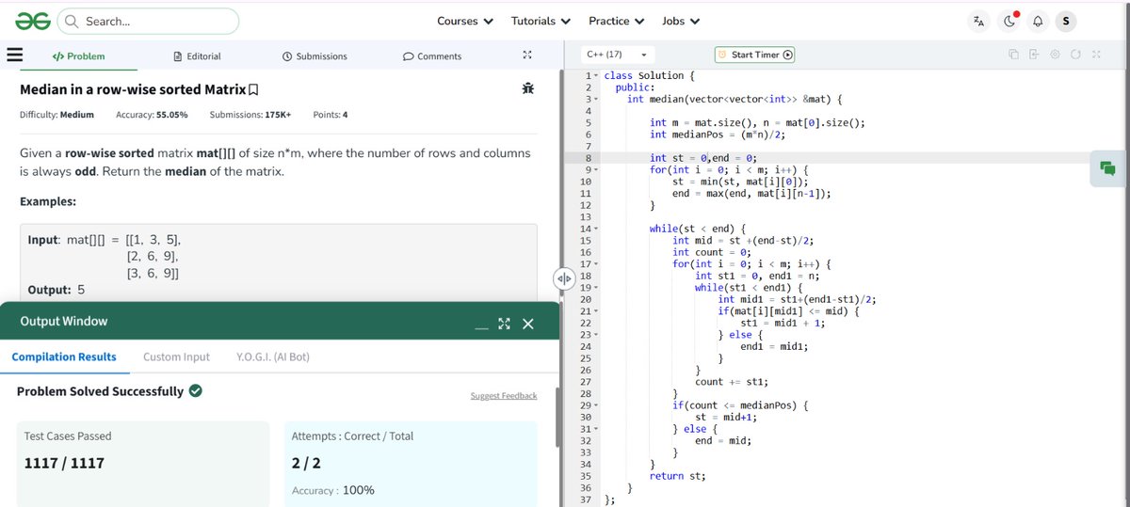Click the 'count += st1;' code line
The image size is (1130, 507).
731,382
